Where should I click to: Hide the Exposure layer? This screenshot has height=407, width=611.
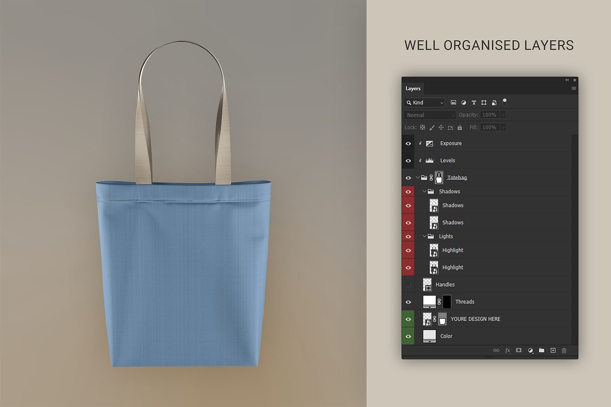click(408, 143)
